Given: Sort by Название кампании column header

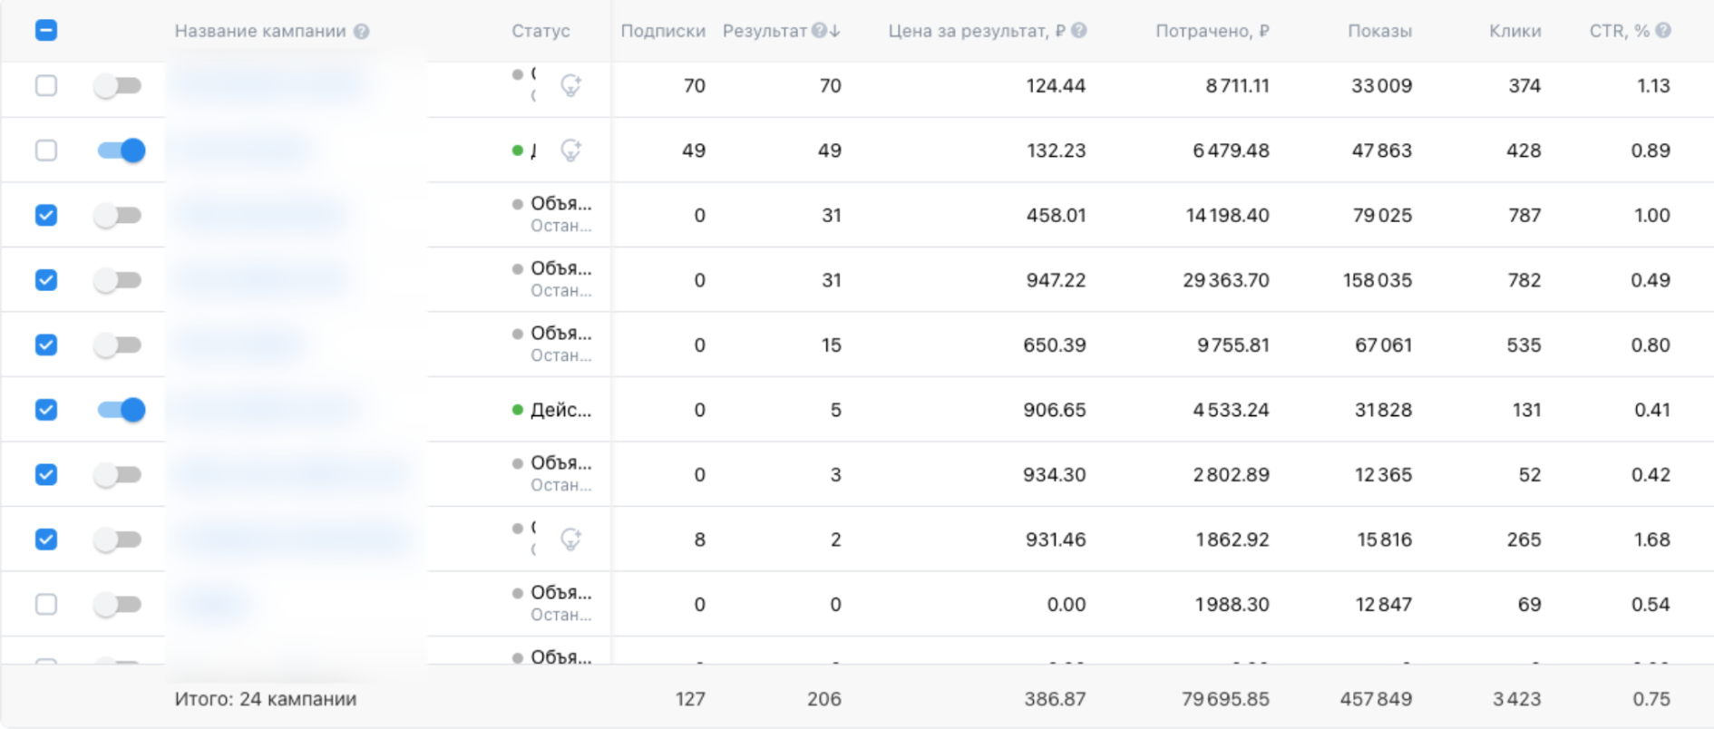Looking at the screenshot, I should pyautogui.click(x=260, y=31).
